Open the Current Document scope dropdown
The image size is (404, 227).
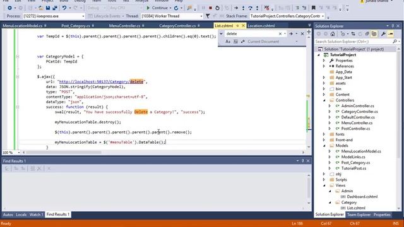pos(297,42)
